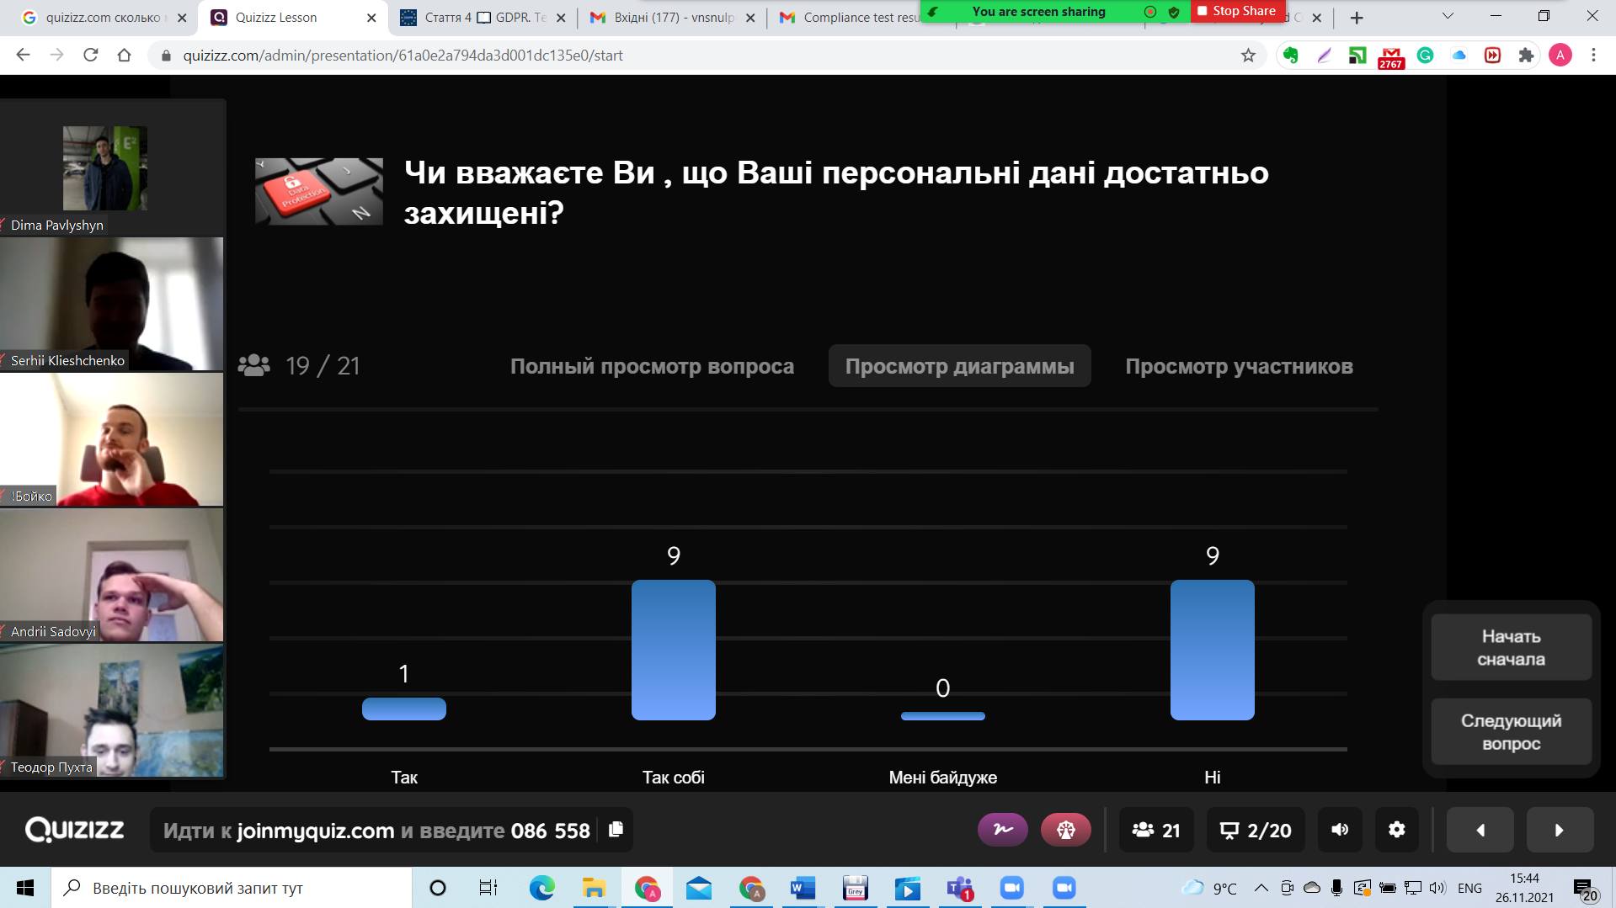
Task: Open the Chrome extensions puzzle icon
Action: click(x=1526, y=56)
